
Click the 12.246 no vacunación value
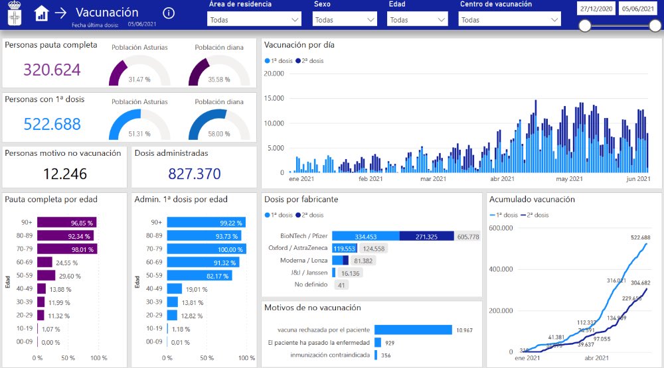65,174
